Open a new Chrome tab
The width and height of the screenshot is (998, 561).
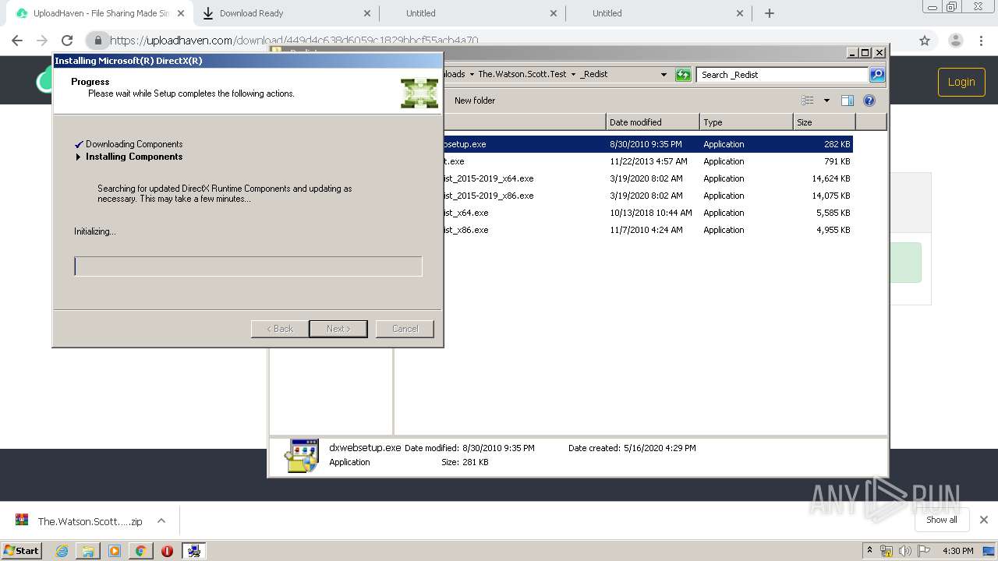(x=770, y=13)
